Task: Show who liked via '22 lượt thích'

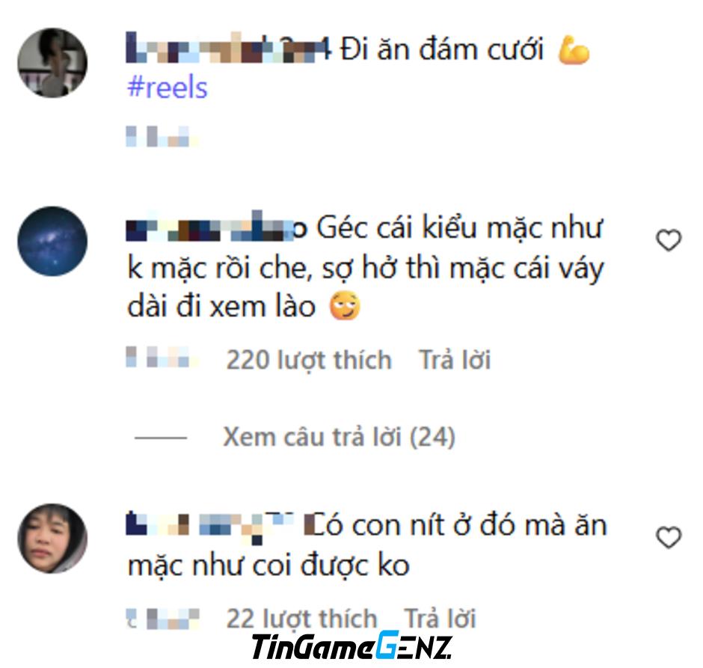Action: click(301, 618)
